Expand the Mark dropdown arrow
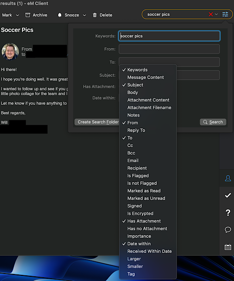 coord(17,15)
